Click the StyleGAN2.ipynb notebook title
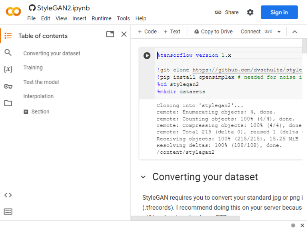The height and width of the screenshot is (230, 307). (63, 8)
